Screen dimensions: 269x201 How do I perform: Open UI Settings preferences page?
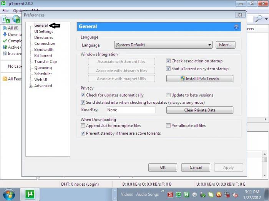coord(43,31)
